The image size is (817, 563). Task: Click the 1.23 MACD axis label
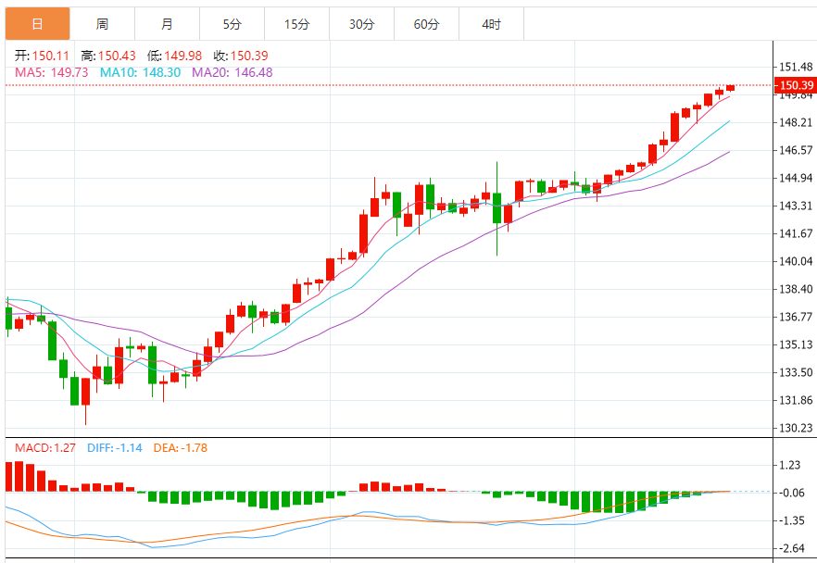tap(789, 465)
